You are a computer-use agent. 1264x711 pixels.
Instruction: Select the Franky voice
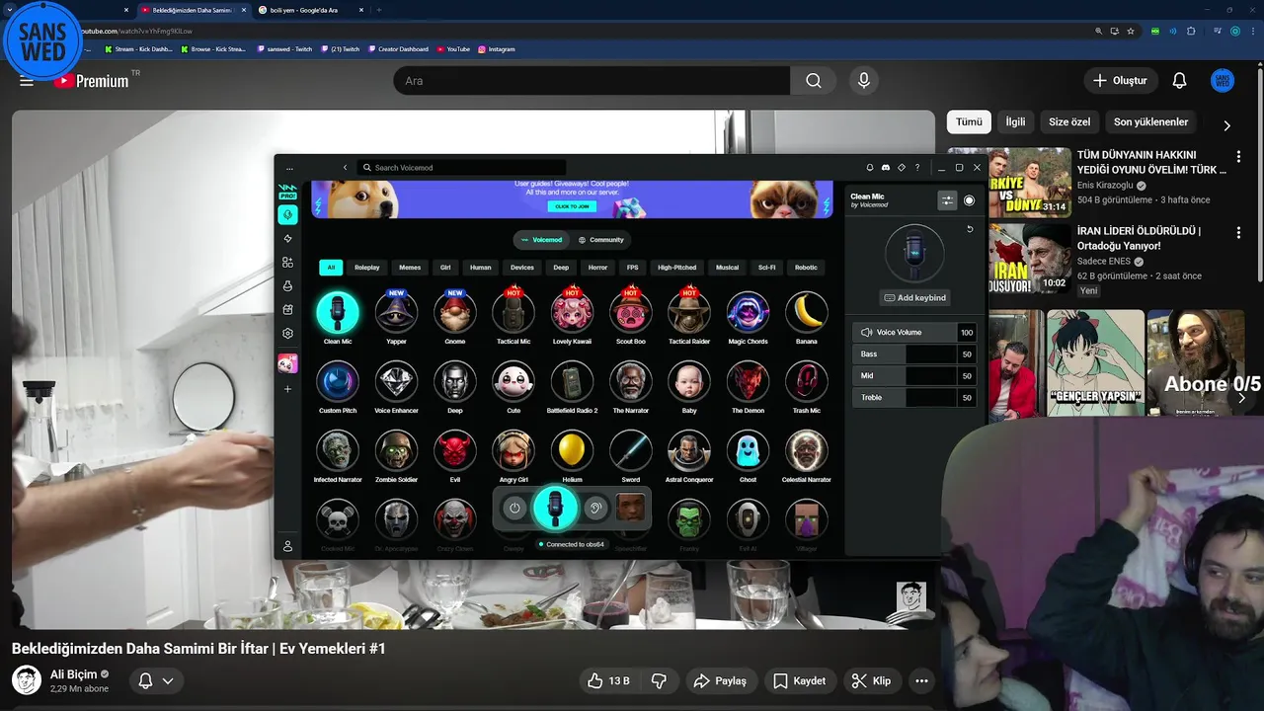click(689, 520)
